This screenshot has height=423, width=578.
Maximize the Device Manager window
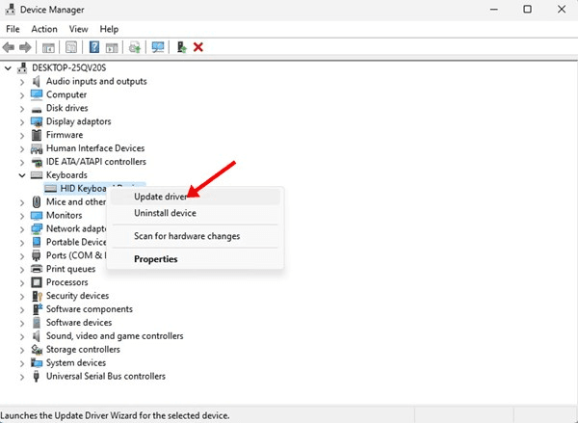pyautogui.click(x=528, y=10)
